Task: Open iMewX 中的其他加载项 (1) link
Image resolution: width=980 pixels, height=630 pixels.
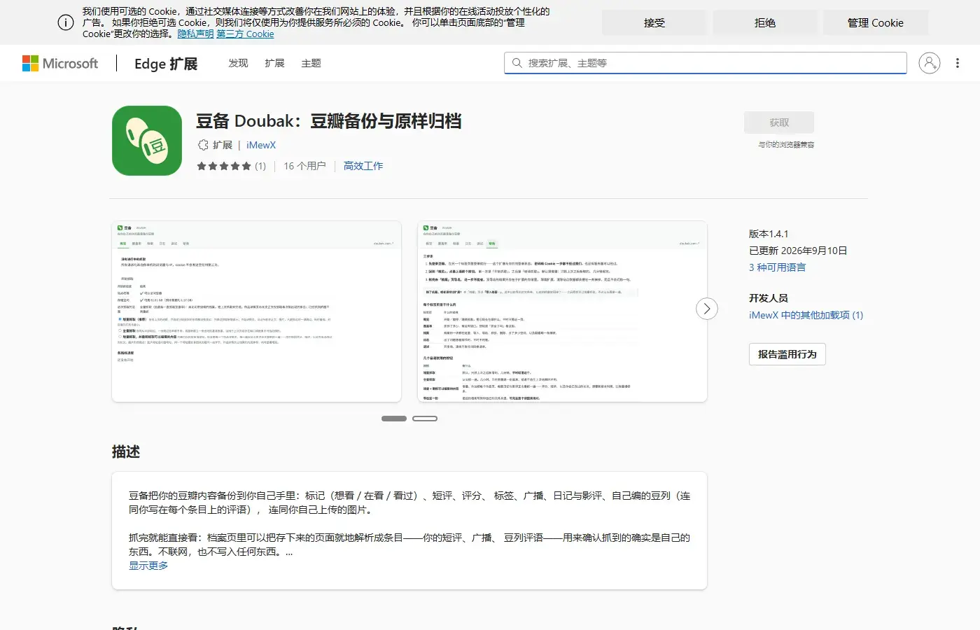Action: pos(806,315)
